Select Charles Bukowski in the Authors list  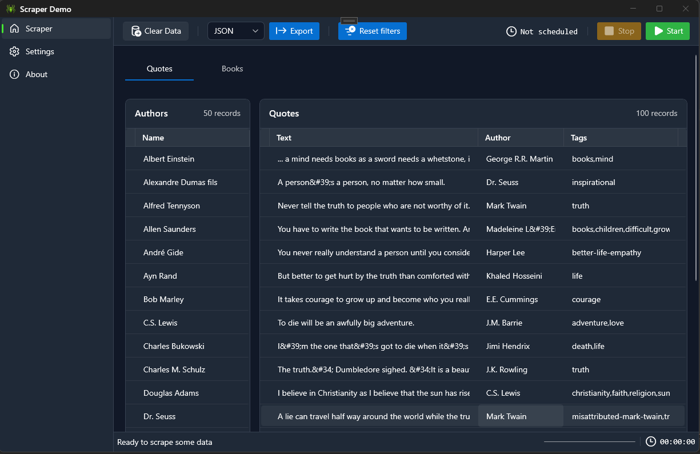point(187,346)
